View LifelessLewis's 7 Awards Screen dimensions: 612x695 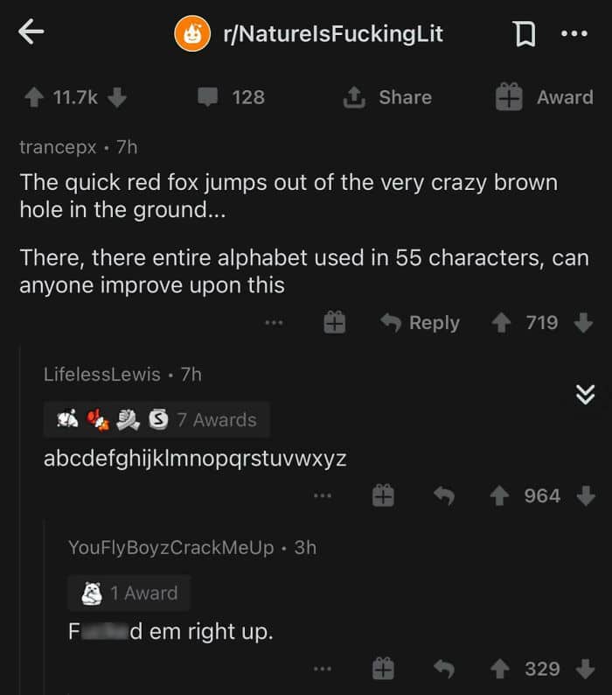(156, 420)
